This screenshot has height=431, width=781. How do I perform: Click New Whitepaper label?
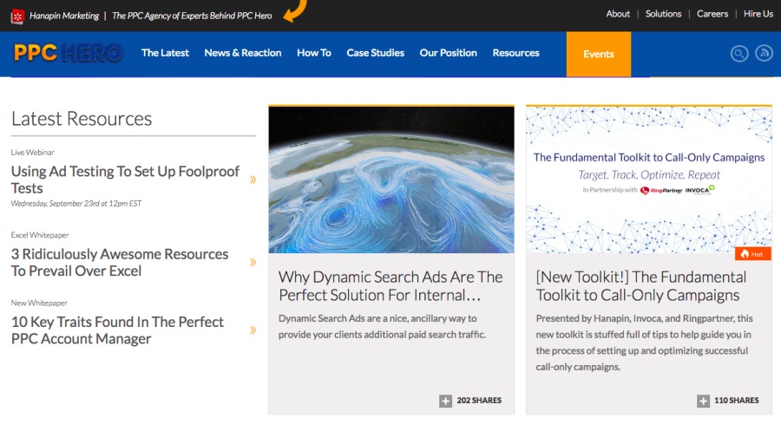pos(39,303)
